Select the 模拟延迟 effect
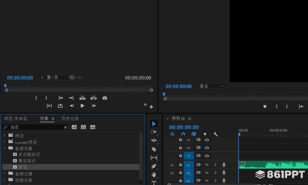This screenshot has width=308, height=185. pyautogui.click(x=27, y=161)
